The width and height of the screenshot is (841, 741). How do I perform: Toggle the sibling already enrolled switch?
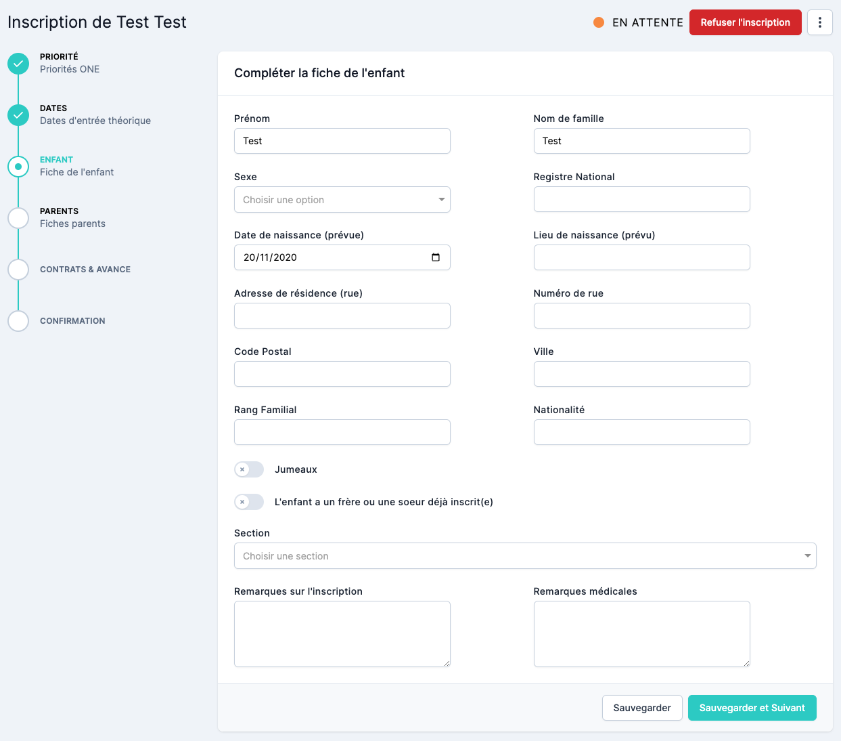tap(249, 502)
